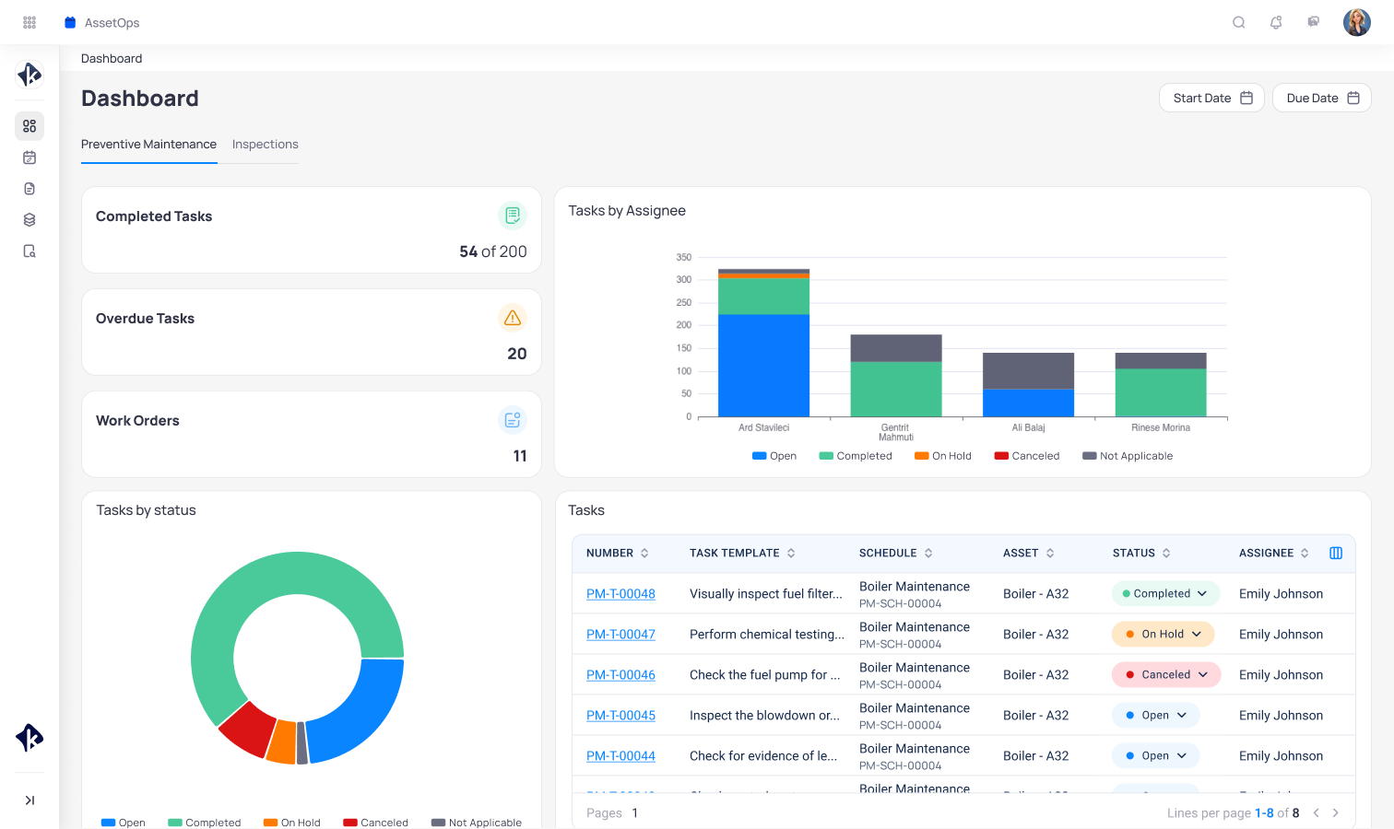1394x829 pixels.
Task: Open the document icon in the sidebar
Action: pyautogui.click(x=29, y=188)
